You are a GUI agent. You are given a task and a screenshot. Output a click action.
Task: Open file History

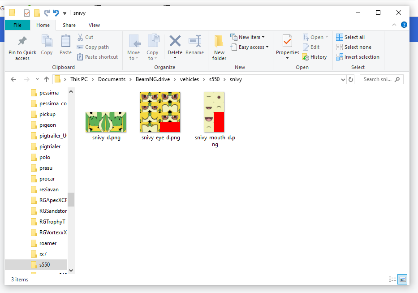pyautogui.click(x=315, y=57)
